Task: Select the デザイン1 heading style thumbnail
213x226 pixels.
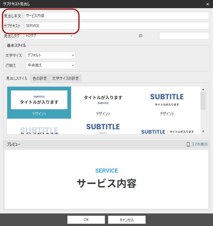Action: click(39, 103)
